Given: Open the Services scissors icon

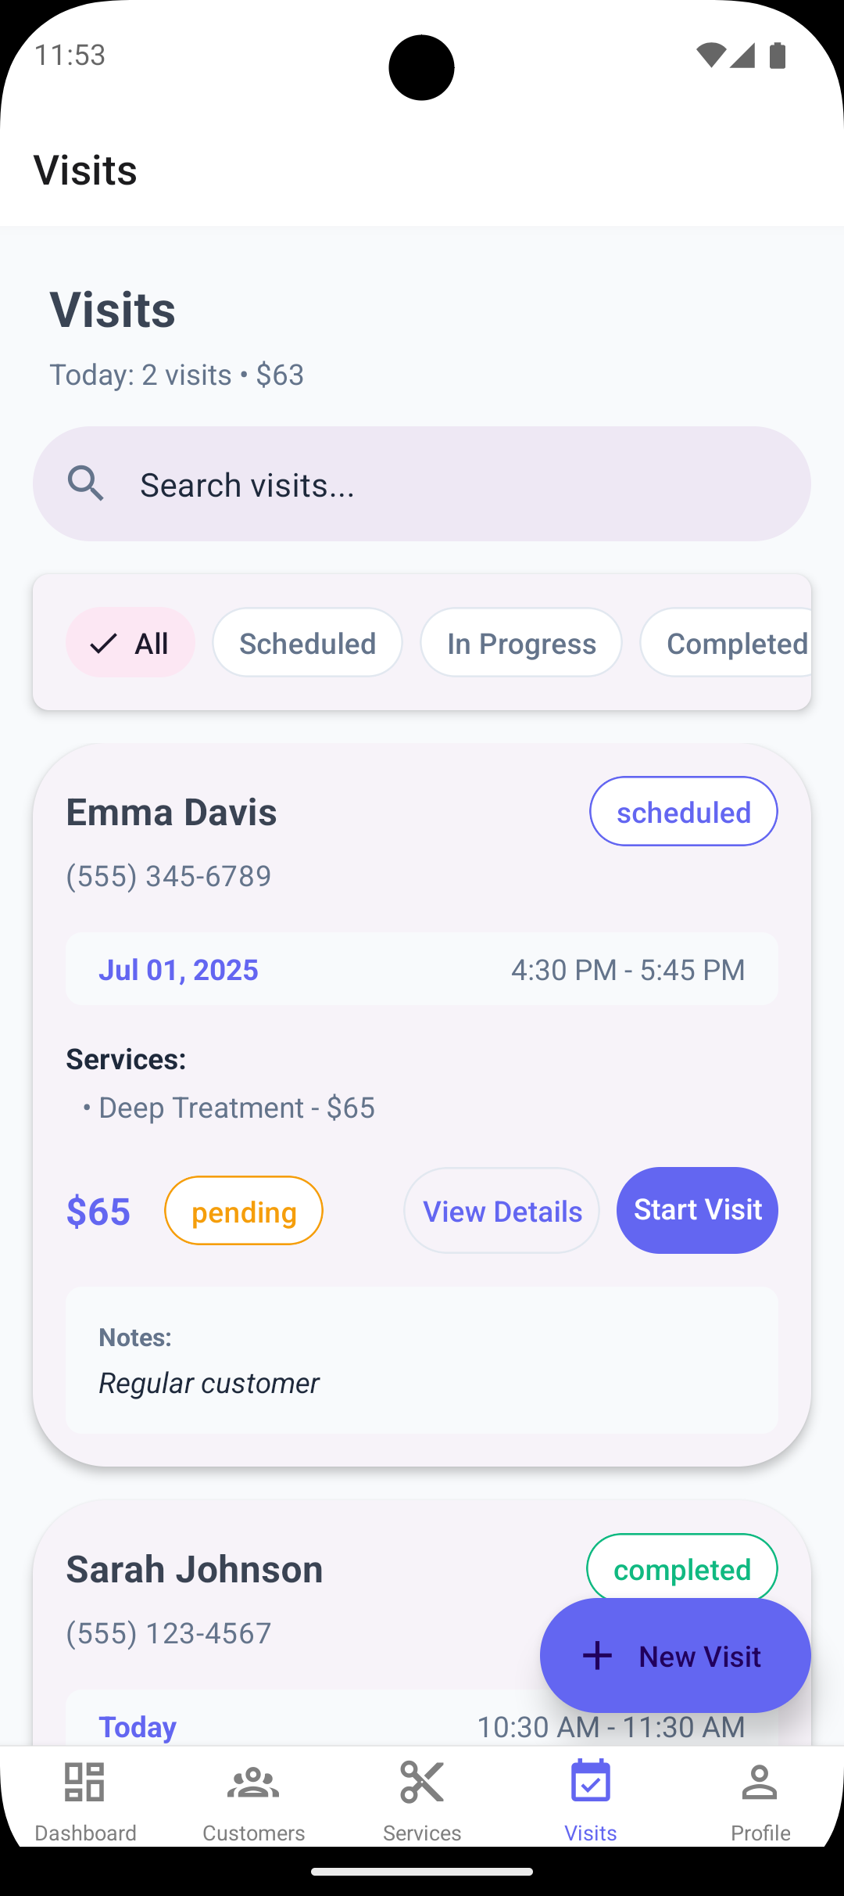Looking at the screenshot, I should click(x=422, y=1783).
